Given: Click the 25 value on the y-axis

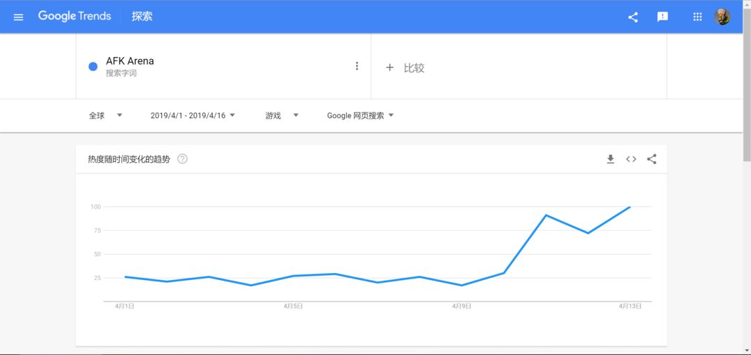Looking at the screenshot, I should point(97,278).
